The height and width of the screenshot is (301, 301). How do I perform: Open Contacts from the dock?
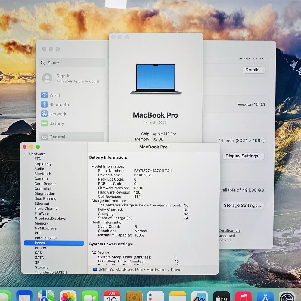click(x=134, y=296)
